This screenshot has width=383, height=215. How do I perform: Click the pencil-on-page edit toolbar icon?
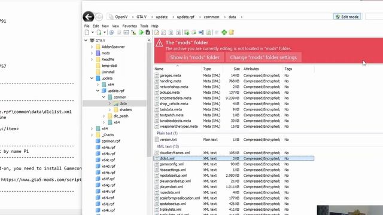(157, 32)
